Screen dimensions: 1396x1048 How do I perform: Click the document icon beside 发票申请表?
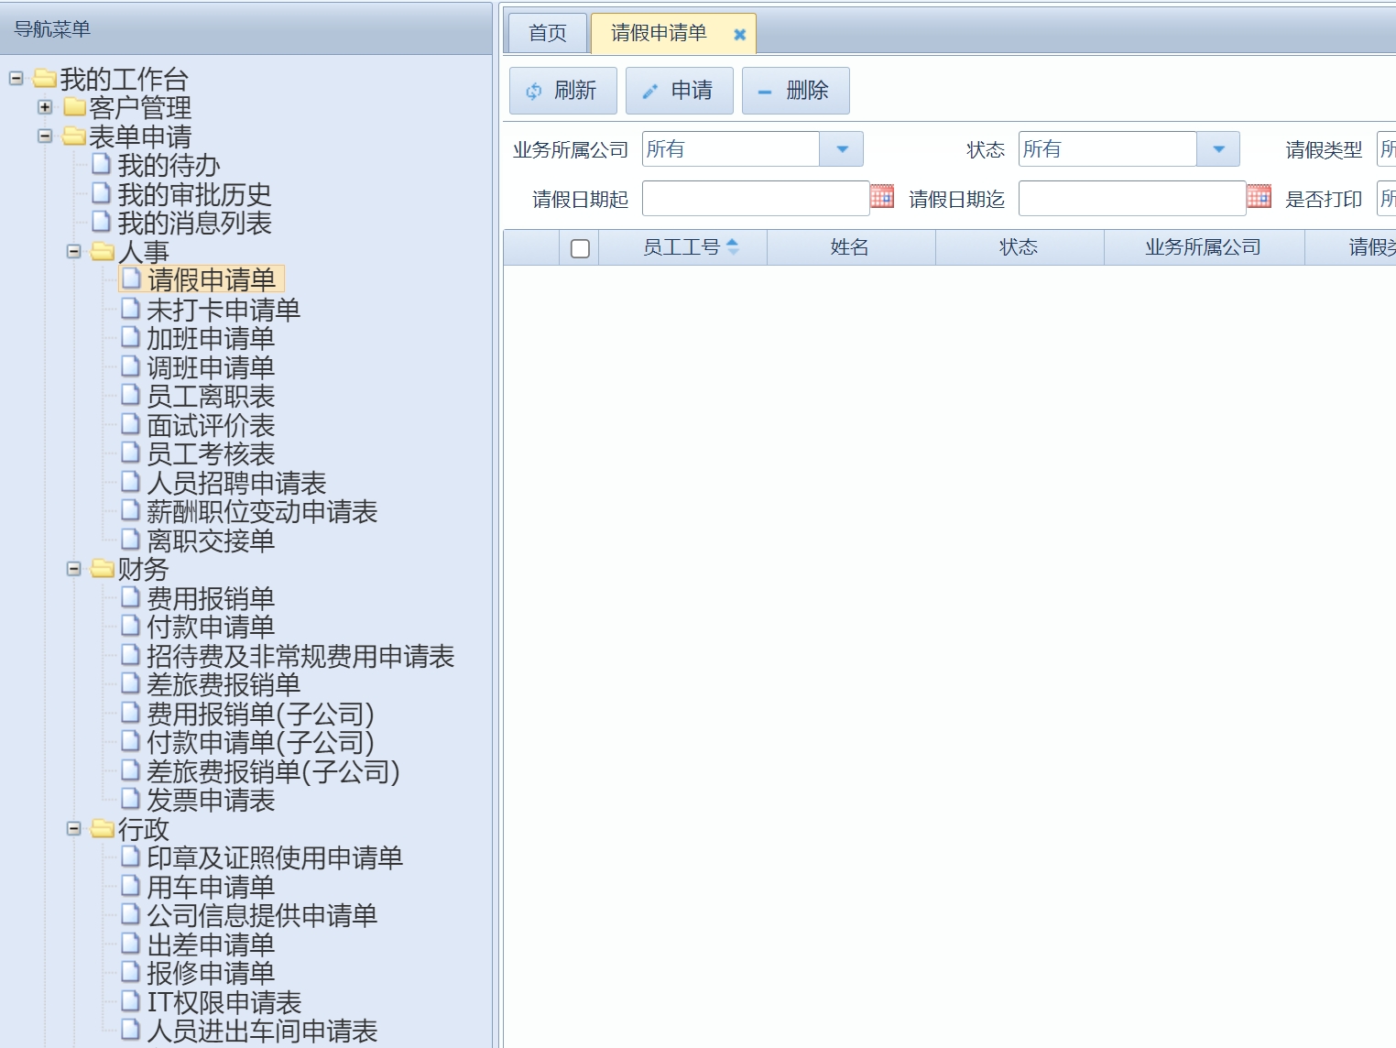click(x=131, y=799)
